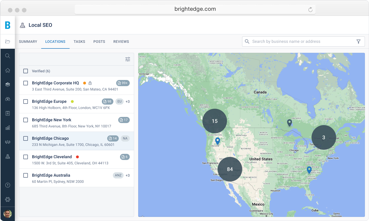Tick the BrightEdge Cleveland checkbox
Image resolution: width=369 pixels, height=221 pixels.
26,157
